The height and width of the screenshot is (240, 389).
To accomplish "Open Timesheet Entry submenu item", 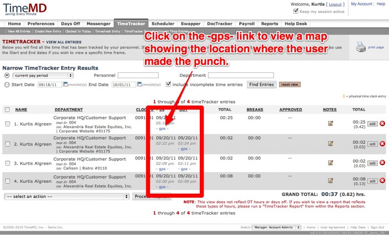I will (x=108, y=31).
